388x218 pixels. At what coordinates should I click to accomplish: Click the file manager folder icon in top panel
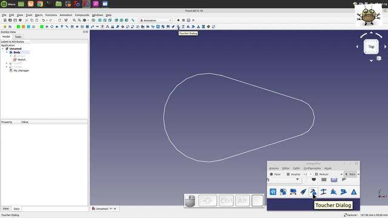(x=58, y=4)
